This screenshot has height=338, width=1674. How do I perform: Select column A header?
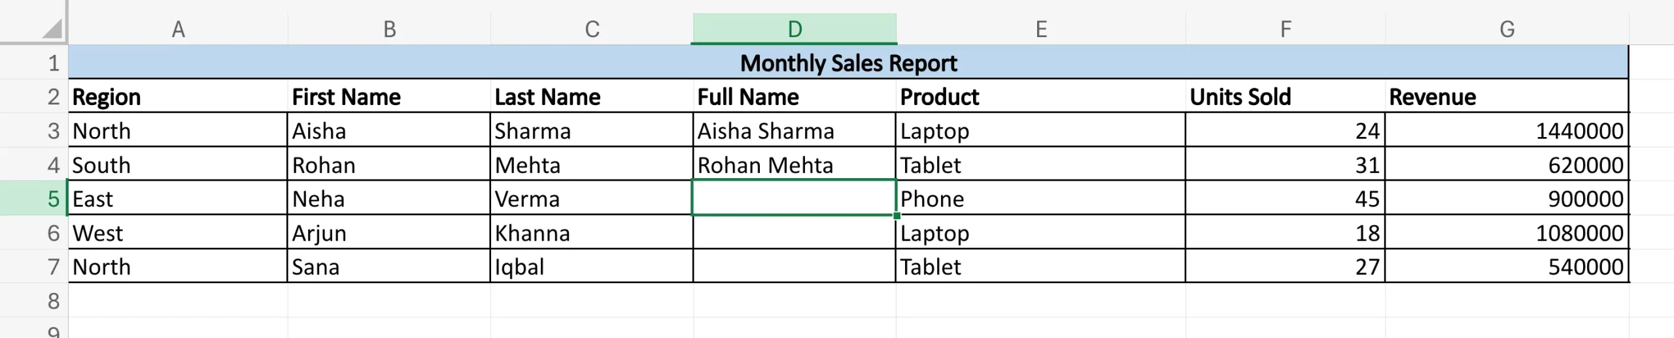[x=178, y=29]
